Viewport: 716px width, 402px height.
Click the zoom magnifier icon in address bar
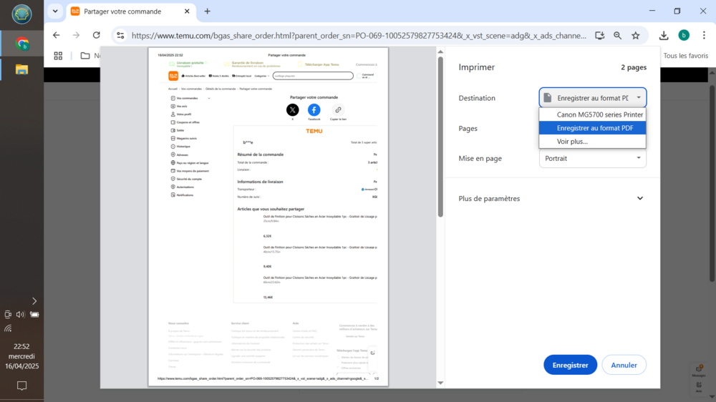point(617,35)
